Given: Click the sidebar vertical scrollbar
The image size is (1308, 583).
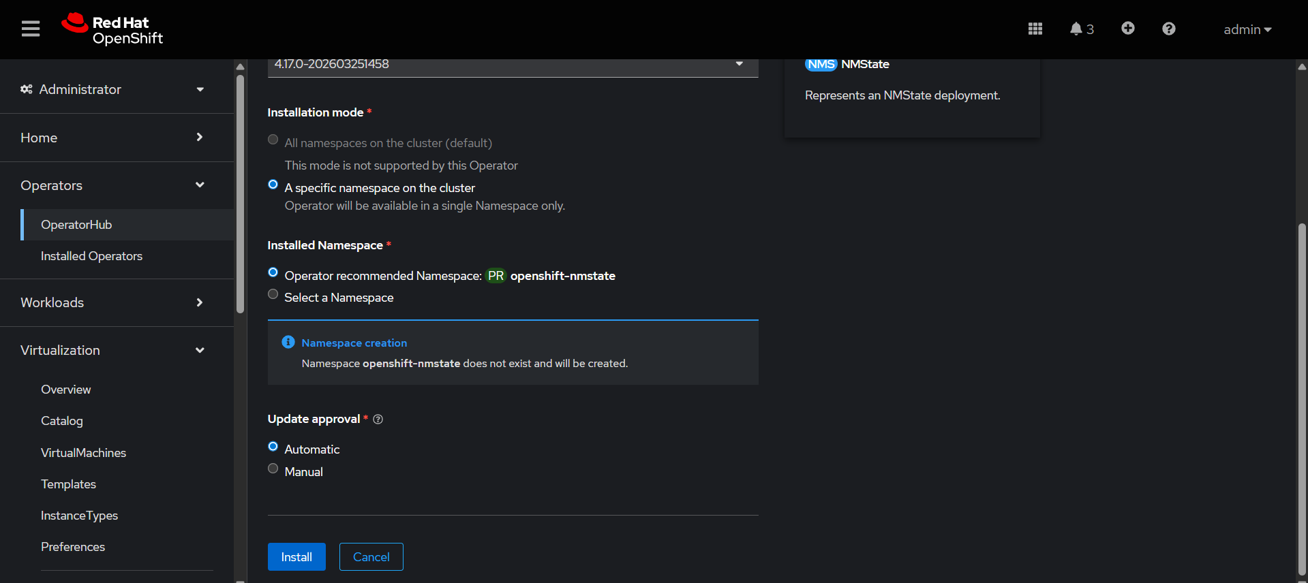Looking at the screenshot, I should tap(240, 194).
